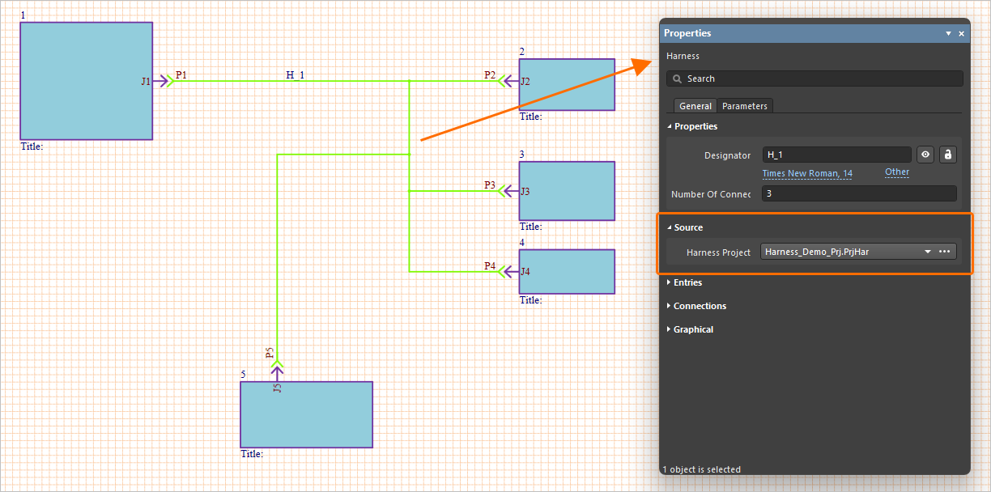Select sheet symbol 2

[567, 84]
